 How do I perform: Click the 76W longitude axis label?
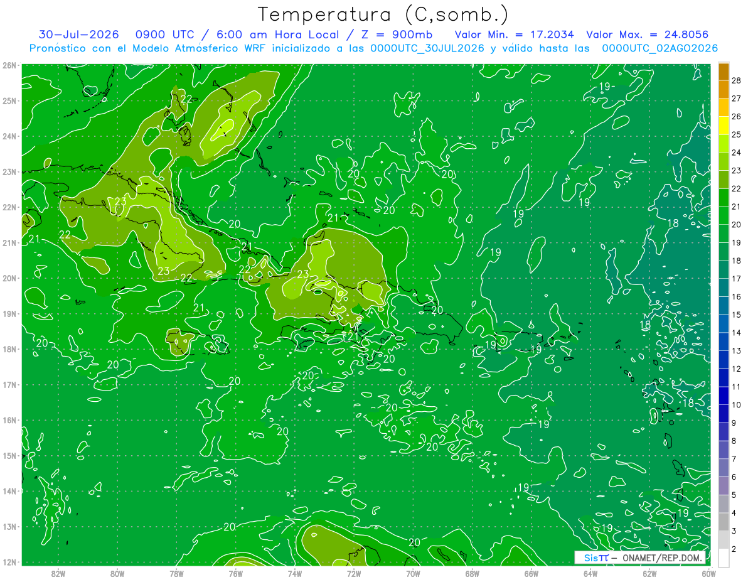[235, 573]
